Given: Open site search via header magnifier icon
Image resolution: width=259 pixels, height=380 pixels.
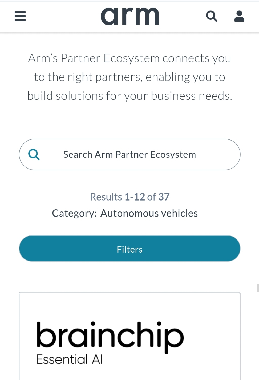Looking at the screenshot, I should coord(212,16).
